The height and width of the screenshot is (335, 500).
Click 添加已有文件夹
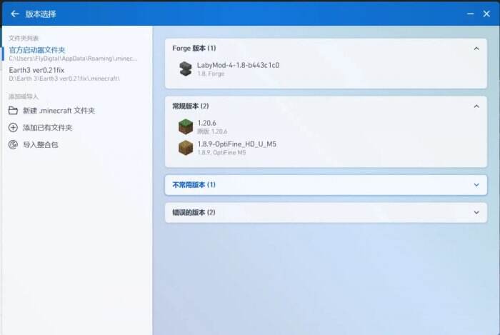76,127
